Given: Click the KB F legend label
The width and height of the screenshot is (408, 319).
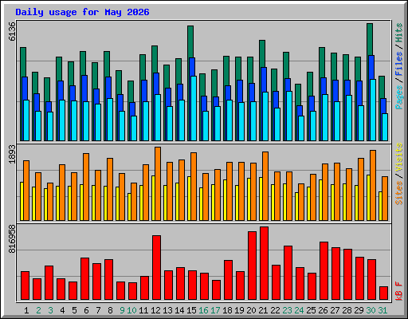Looking at the screenshot, I should [x=398, y=291].
